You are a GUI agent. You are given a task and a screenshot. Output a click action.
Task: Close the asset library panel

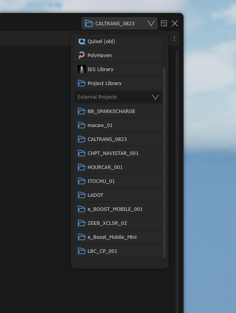[x=175, y=23]
